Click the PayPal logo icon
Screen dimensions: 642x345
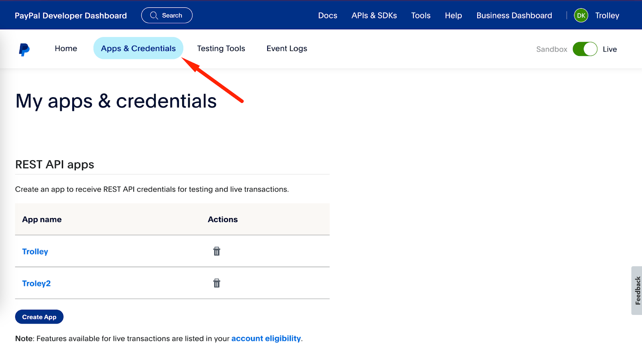coord(24,49)
